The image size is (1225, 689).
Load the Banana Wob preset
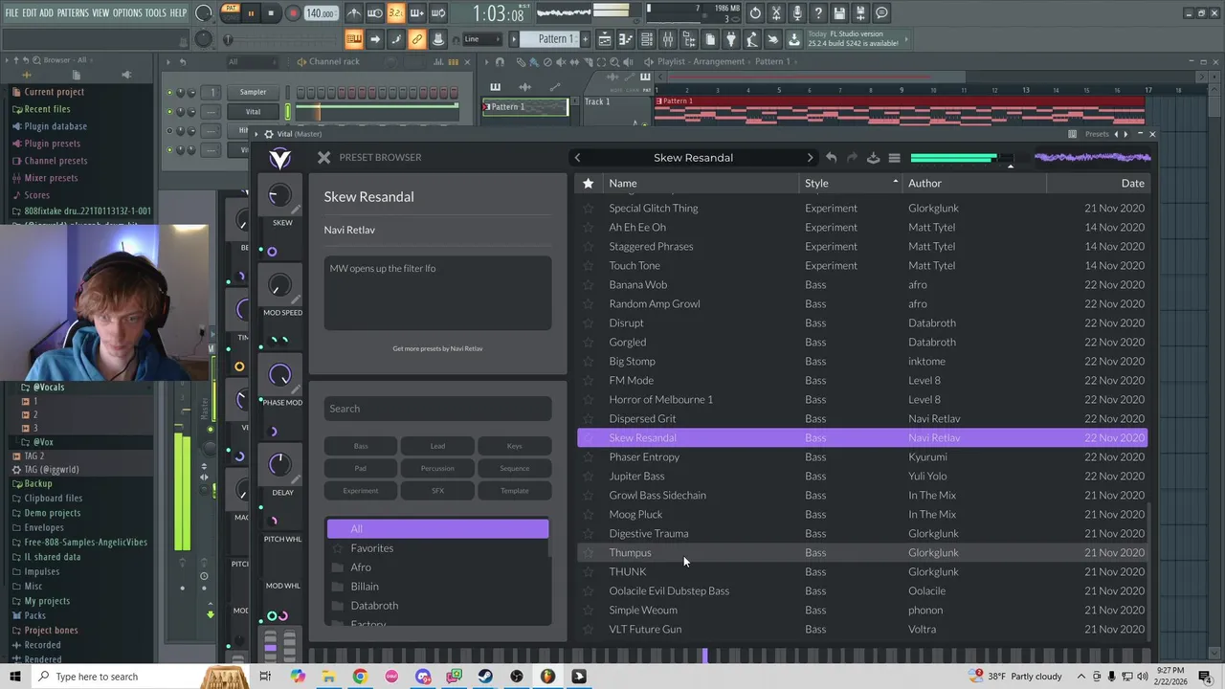(861, 284)
